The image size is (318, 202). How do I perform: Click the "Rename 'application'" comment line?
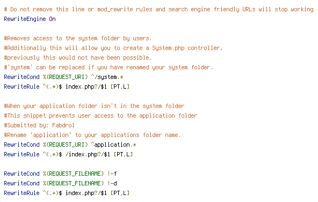92,135
